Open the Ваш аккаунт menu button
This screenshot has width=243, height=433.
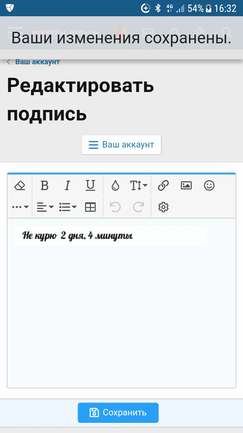tap(122, 145)
